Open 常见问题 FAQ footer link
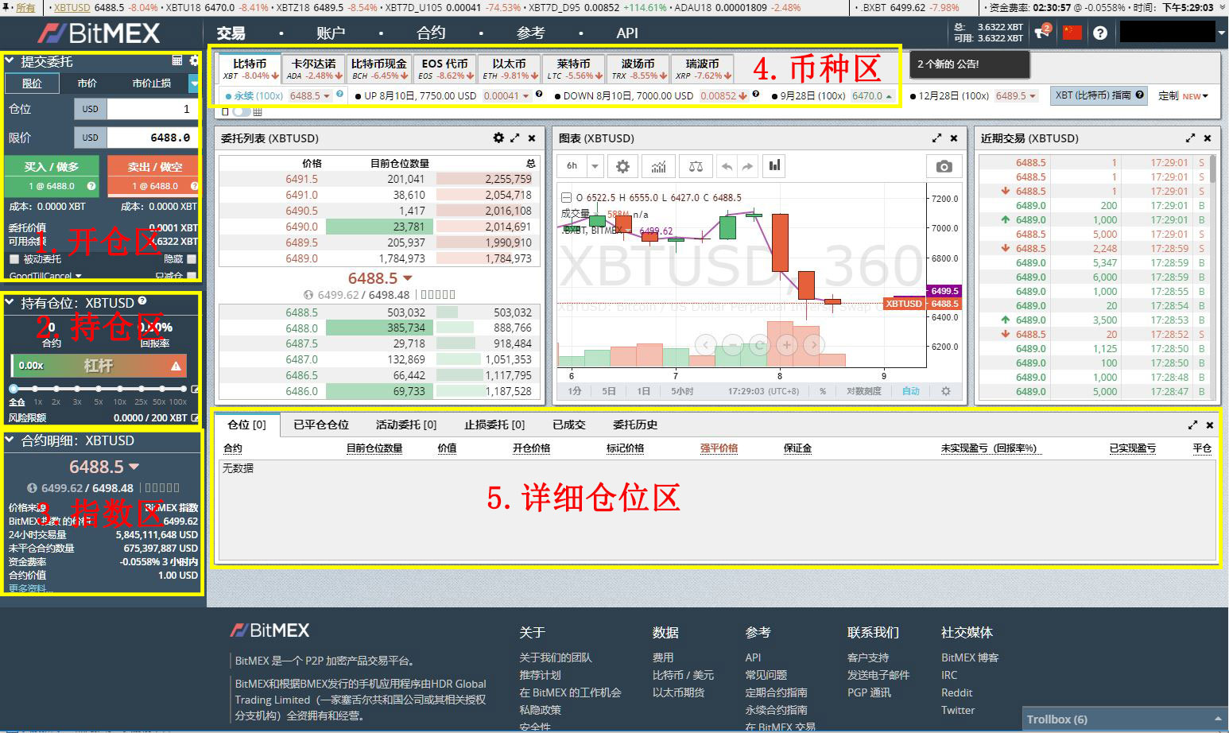The image size is (1229, 733). click(x=766, y=675)
